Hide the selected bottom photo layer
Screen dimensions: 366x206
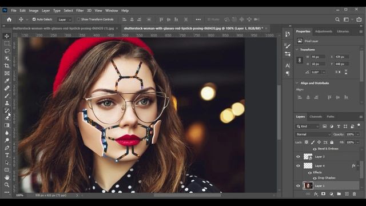click(x=298, y=186)
